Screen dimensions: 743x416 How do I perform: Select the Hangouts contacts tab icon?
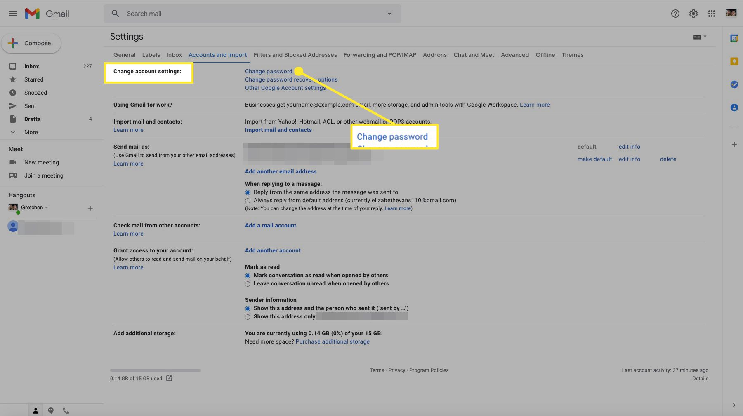35,410
